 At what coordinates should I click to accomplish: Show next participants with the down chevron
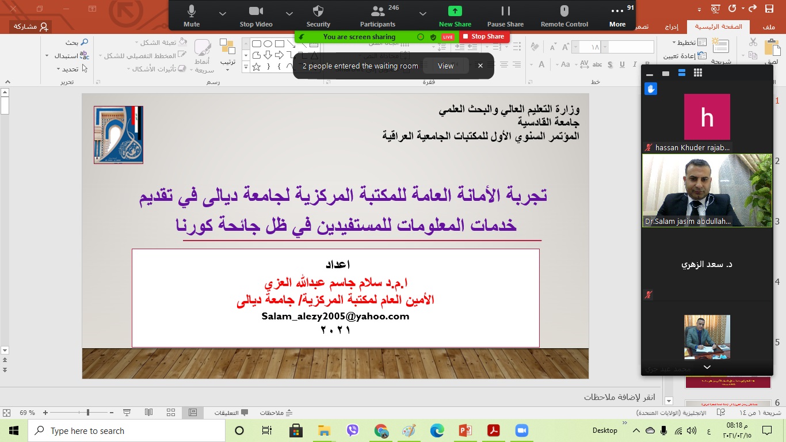(x=707, y=367)
